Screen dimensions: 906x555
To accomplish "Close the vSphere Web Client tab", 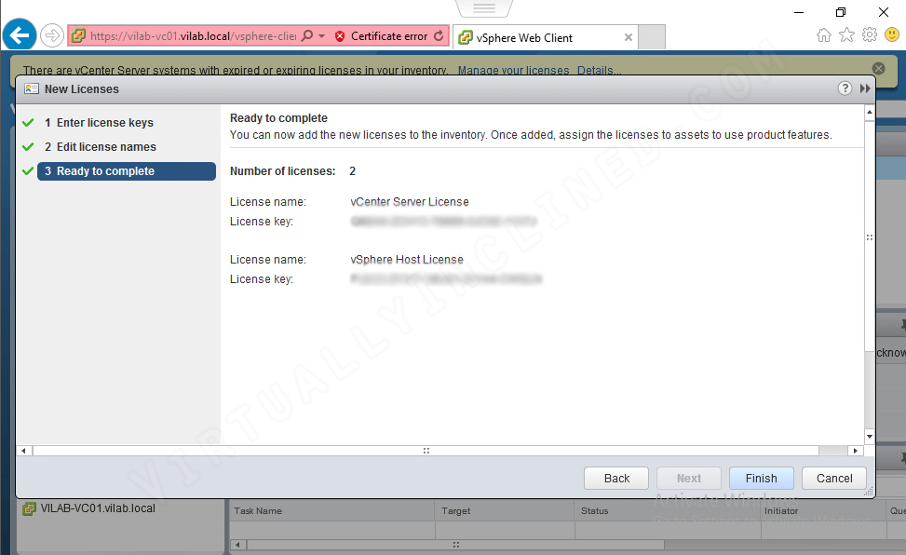I will [629, 37].
